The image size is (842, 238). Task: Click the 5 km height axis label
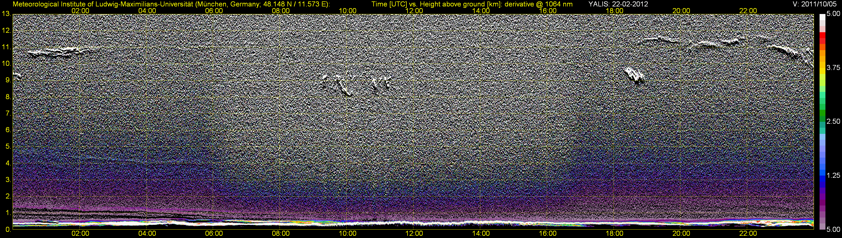click(8, 147)
